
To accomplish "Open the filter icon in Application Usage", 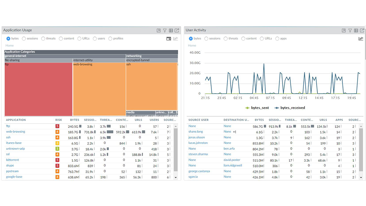I will tap(165, 30).
